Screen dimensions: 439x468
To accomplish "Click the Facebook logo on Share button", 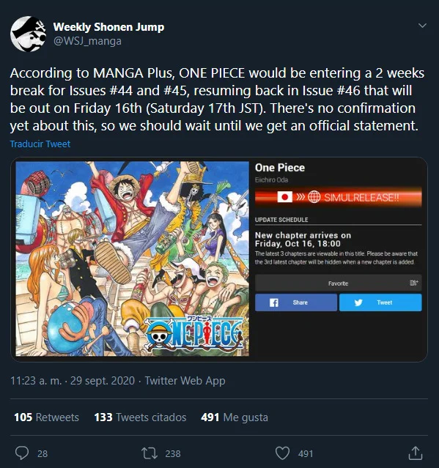I will [x=274, y=302].
